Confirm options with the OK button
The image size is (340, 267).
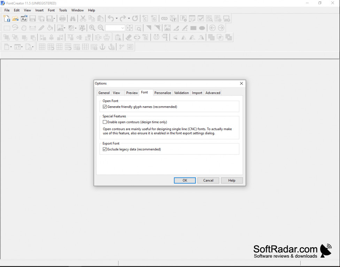[185, 180]
